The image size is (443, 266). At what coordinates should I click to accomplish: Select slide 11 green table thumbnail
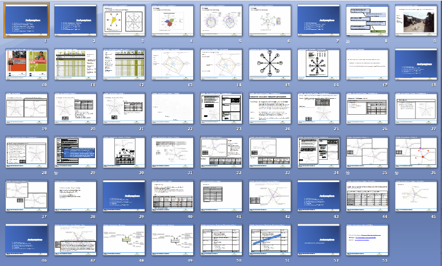[75, 65]
